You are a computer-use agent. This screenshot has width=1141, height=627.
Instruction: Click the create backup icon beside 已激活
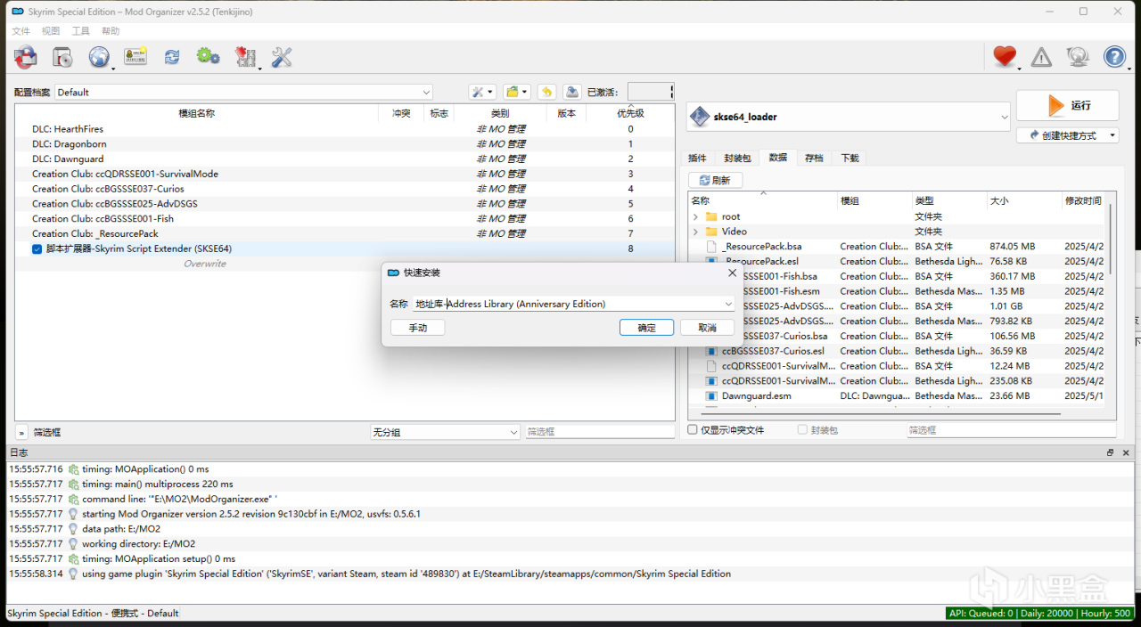click(x=571, y=92)
